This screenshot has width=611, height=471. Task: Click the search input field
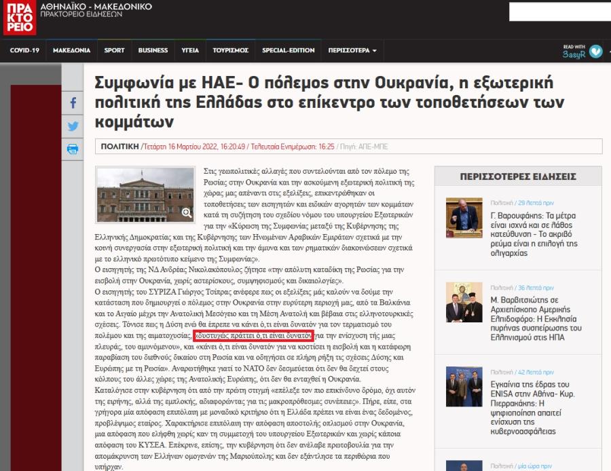coord(558,12)
